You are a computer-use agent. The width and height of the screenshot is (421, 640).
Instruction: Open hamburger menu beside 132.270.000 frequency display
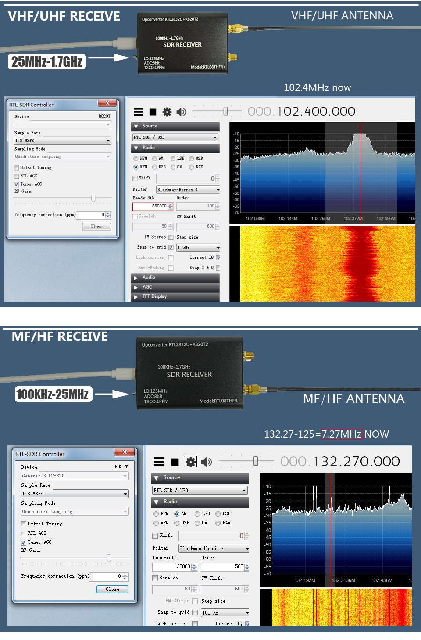(x=159, y=462)
